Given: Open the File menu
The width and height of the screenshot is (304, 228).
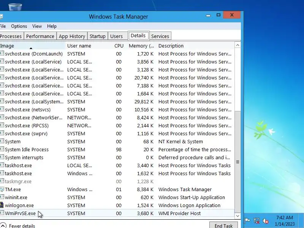Looking at the screenshot, I should 3,26.
